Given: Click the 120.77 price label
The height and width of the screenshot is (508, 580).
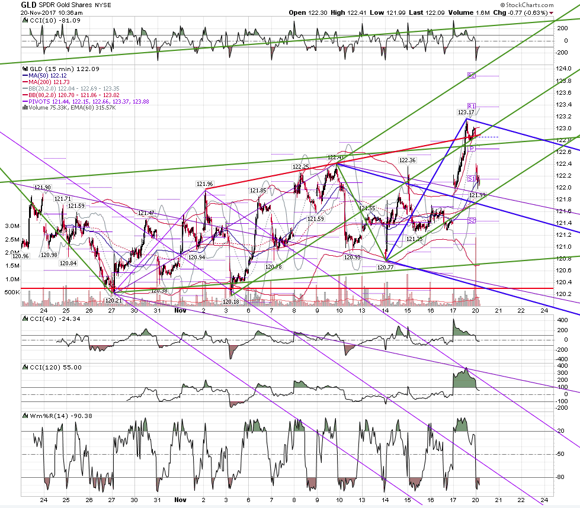Looking at the screenshot, I should click(x=385, y=267).
